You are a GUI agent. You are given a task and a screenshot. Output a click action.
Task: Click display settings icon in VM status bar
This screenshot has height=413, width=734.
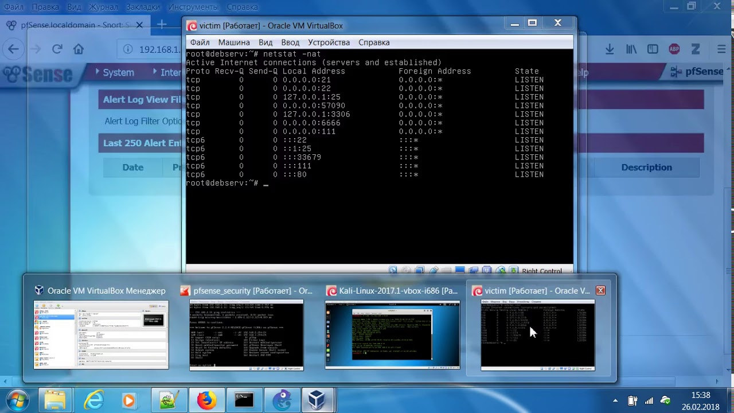point(460,271)
